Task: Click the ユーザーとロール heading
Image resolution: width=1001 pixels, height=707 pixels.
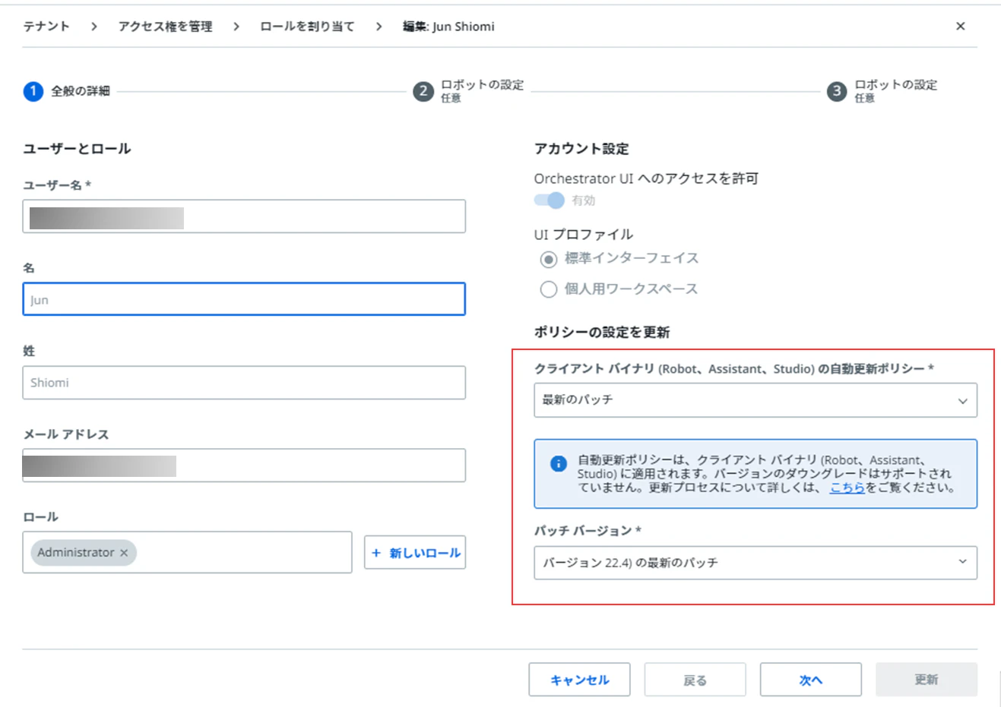Action: (77, 149)
